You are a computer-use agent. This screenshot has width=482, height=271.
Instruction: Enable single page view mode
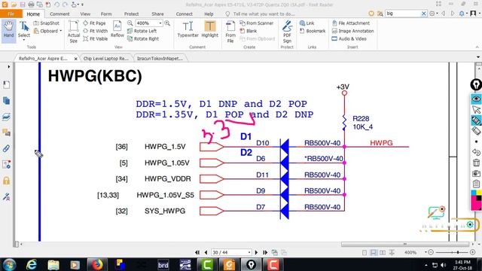(x=365, y=253)
